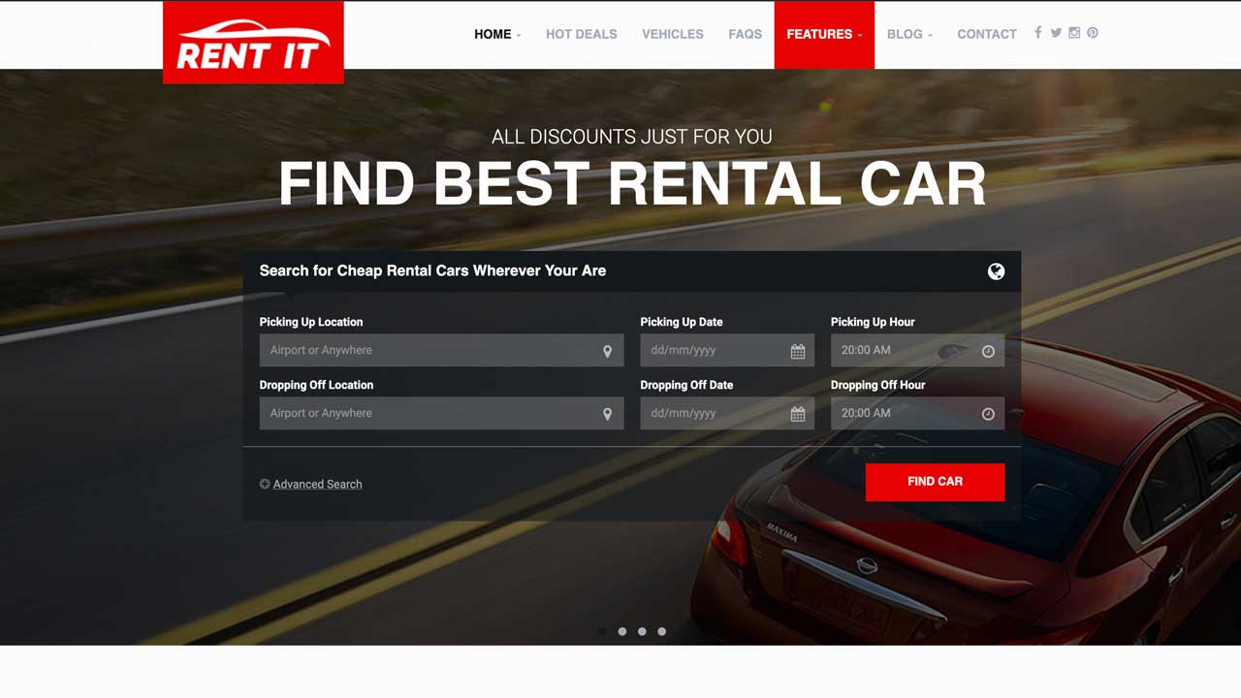Click the Picking Up Hour field
Image resolution: width=1241 pixels, height=698 pixels.
coord(917,350)
